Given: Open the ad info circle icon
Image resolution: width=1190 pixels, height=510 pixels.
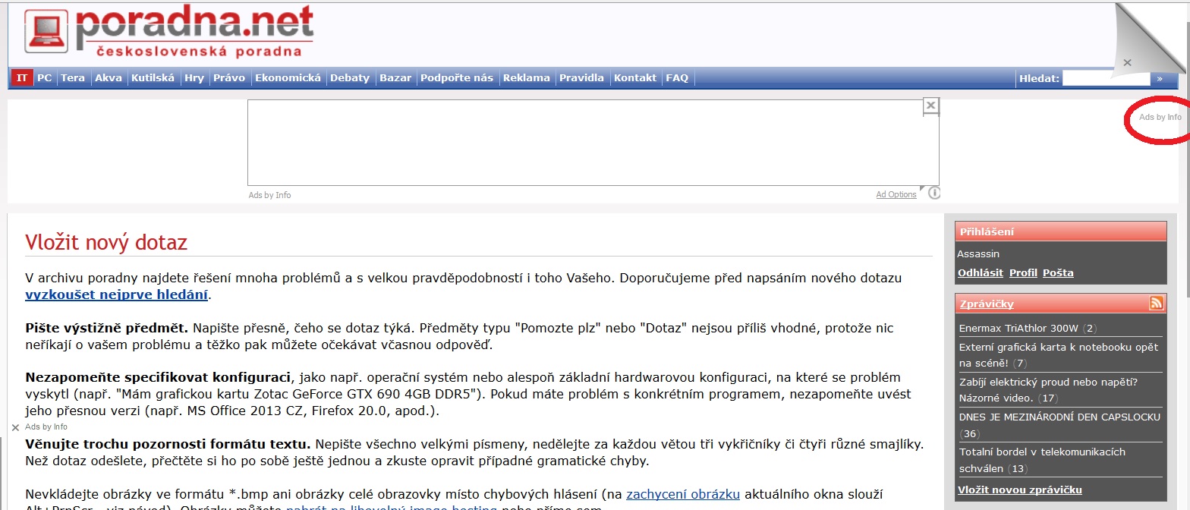Looking at the screenshot, I should [x=934, y=193].
